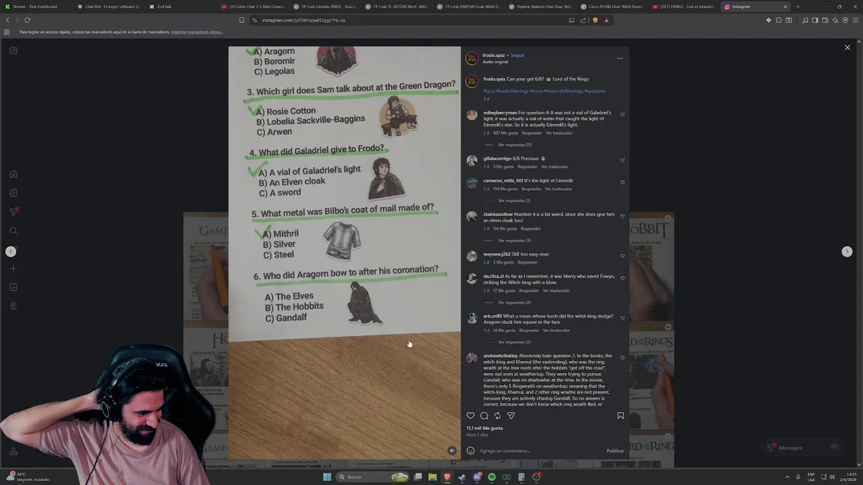Open the Instagram logo in the left sidebar
This screenshot has height=485, width=863.
click(x=13, y=51)
